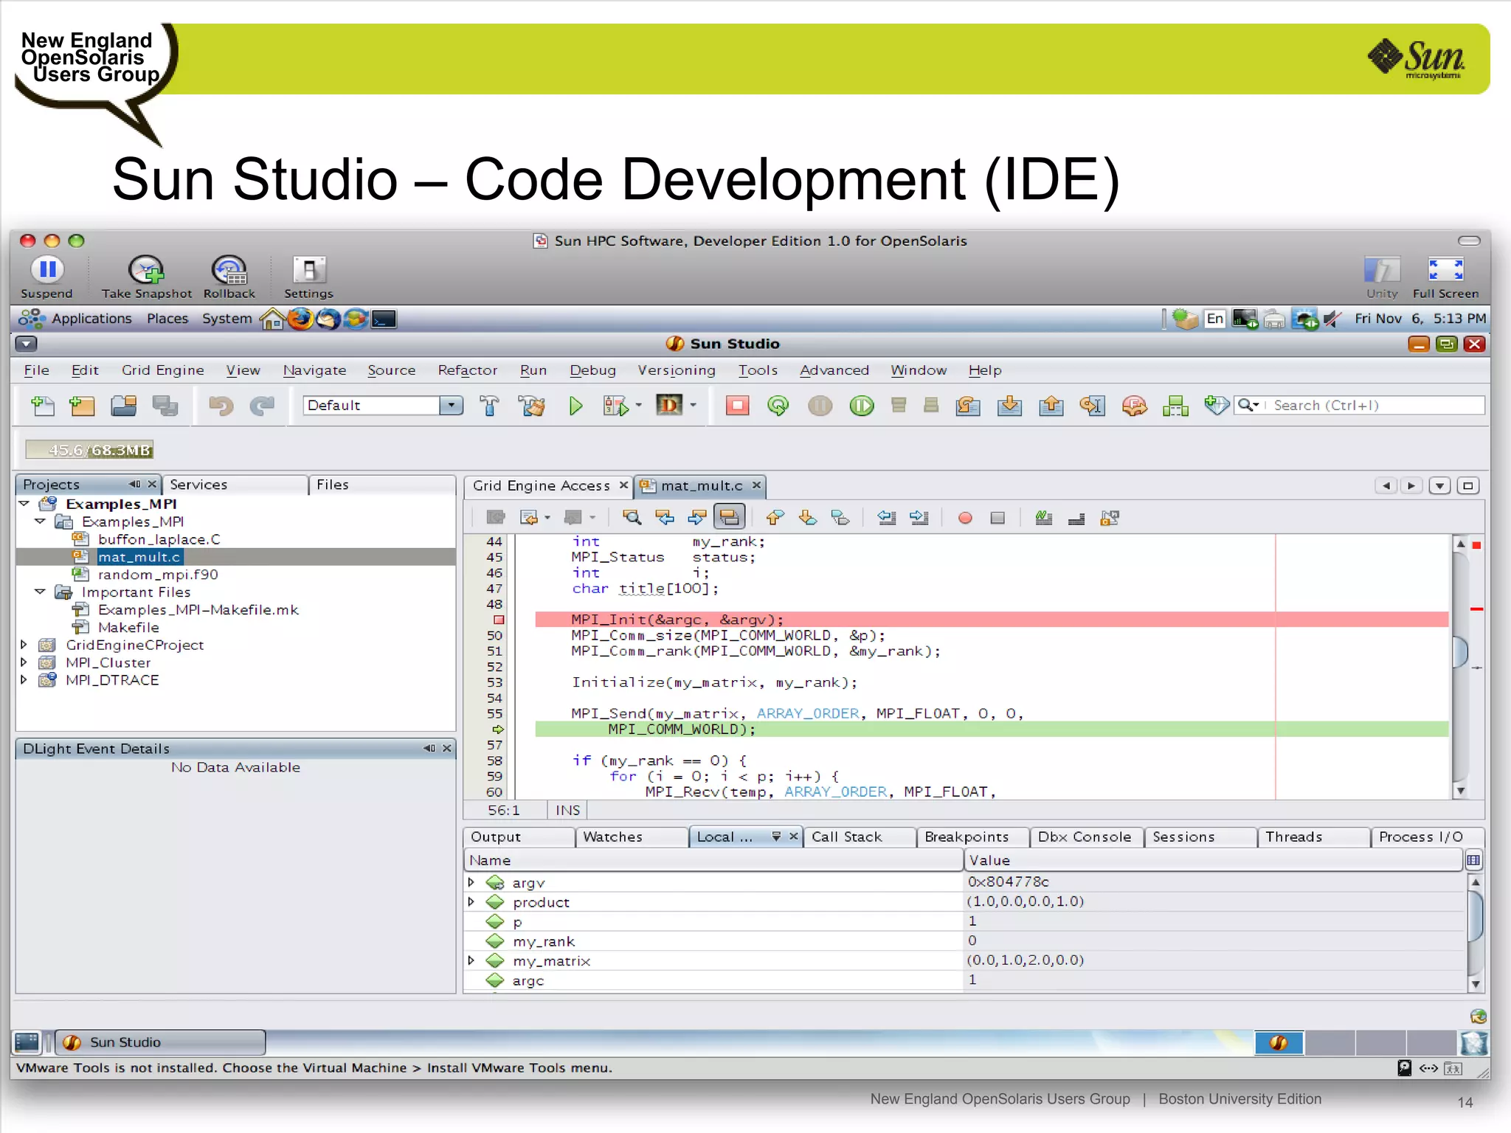Image resolution: width=1511 pixels, height=1133 pixels.
Task: Click the New Project toolbar icon
Action: point(82,406)
